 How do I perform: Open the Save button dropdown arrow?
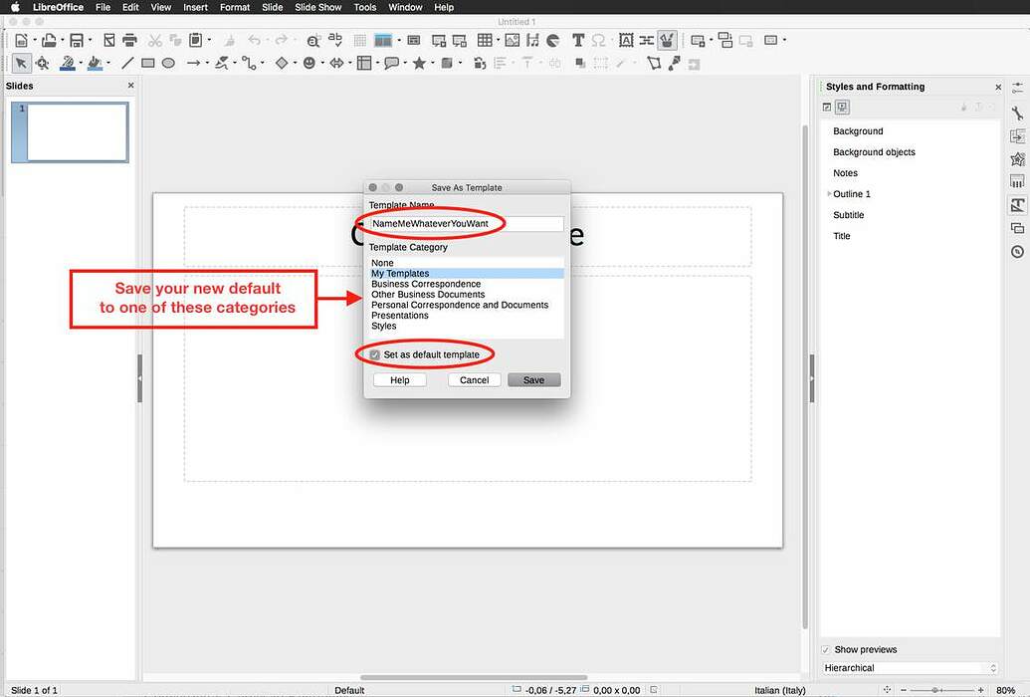90,40
